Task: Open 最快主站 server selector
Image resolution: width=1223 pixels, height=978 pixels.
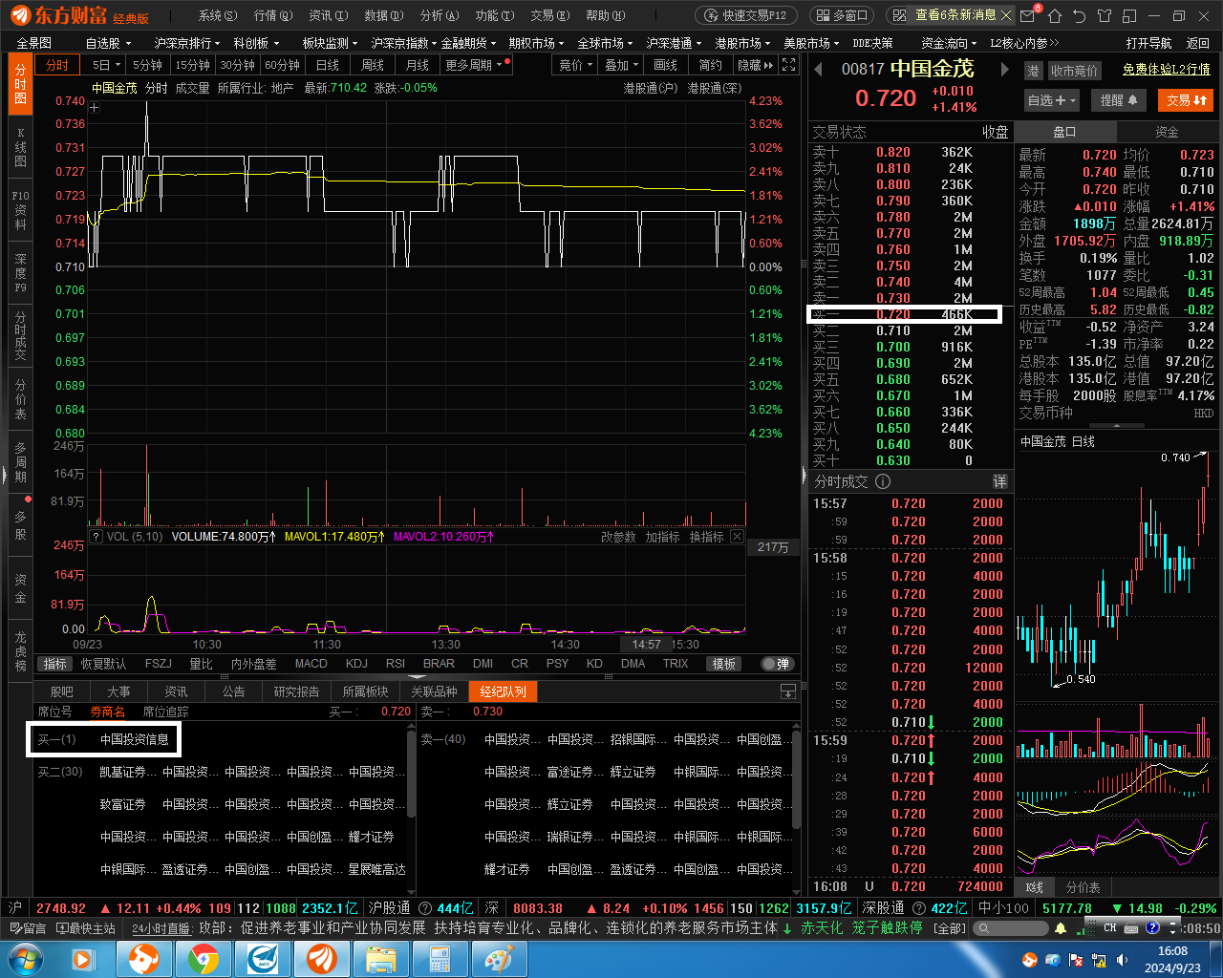Action: point(86,927)
